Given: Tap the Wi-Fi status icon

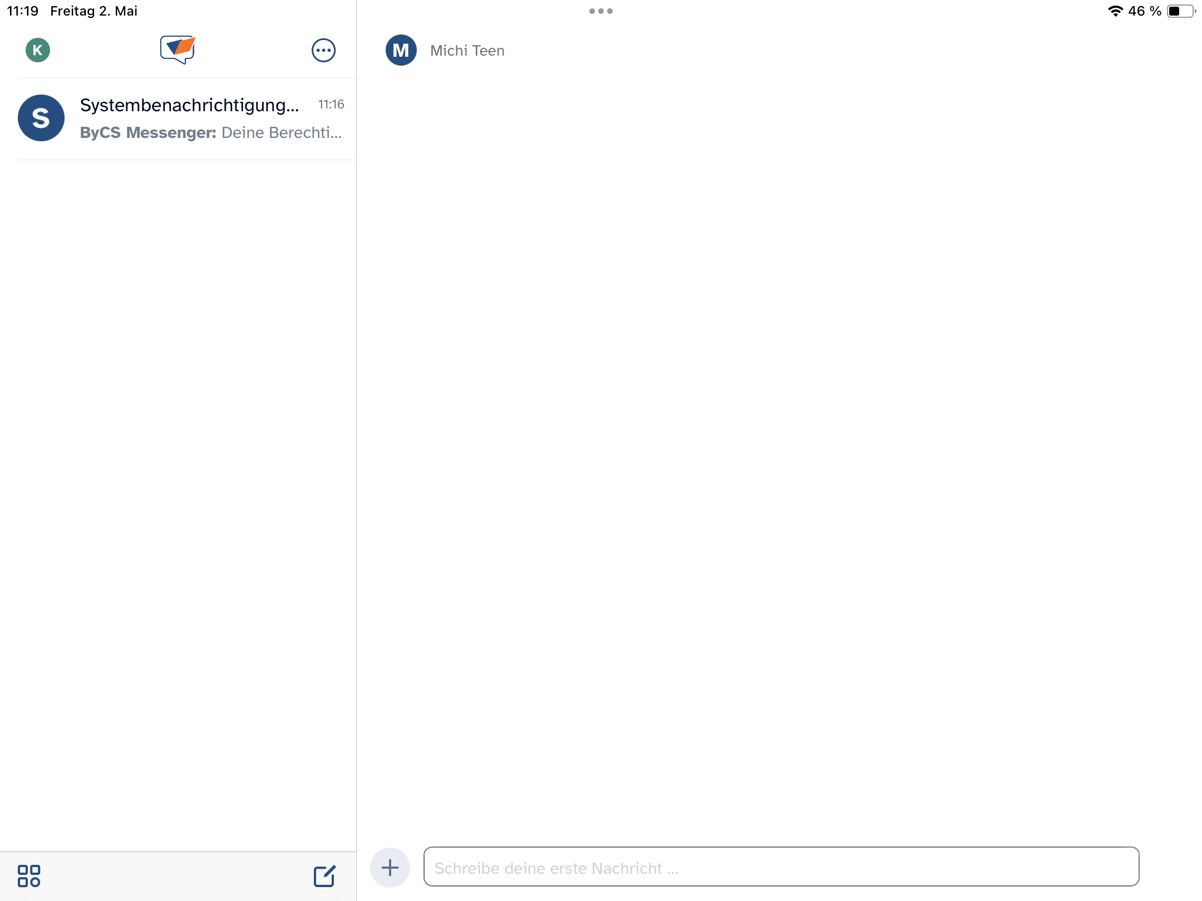Looking at the screenshot, I should coord(1115,11).
